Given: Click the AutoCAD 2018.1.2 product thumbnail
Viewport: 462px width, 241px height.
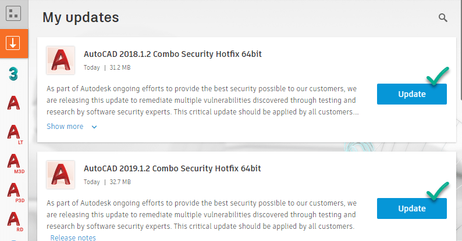Looking at the screenshot, I should click(61, 60).
